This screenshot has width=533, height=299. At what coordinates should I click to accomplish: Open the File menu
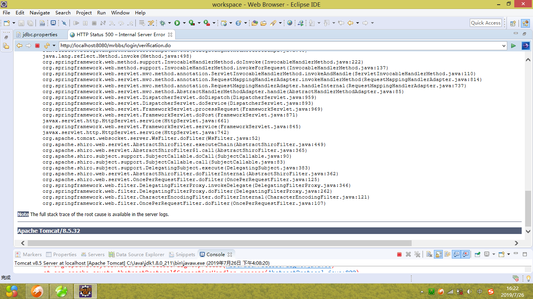(7, 12)
